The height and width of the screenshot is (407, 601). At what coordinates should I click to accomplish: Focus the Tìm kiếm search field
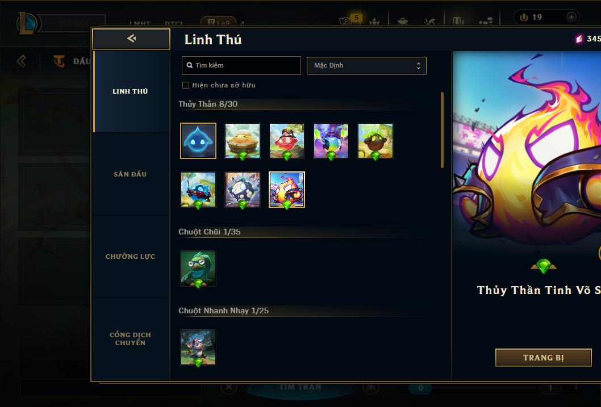click(x=241, y=65)
